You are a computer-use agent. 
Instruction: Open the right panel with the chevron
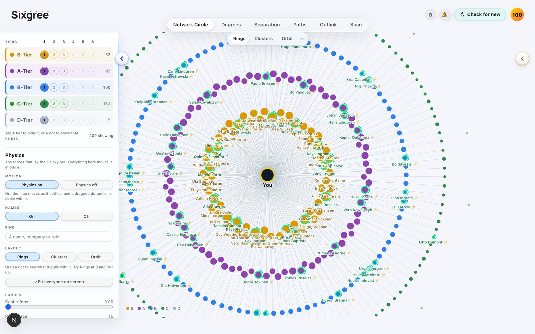(x=522, y=58)
